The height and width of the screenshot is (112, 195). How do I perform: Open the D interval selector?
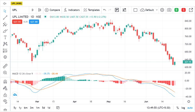(33, 10)
